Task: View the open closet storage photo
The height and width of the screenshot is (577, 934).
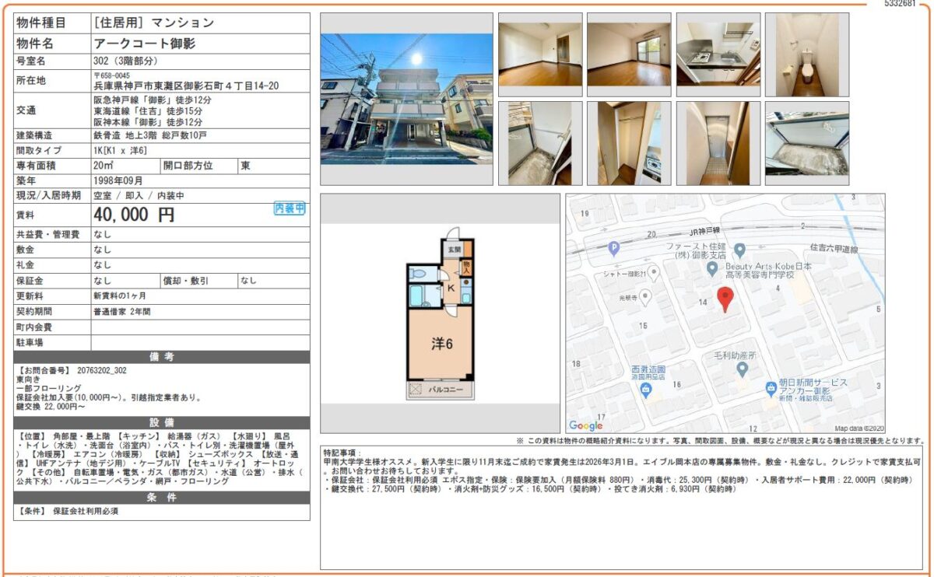Action: tap(628, 144)
